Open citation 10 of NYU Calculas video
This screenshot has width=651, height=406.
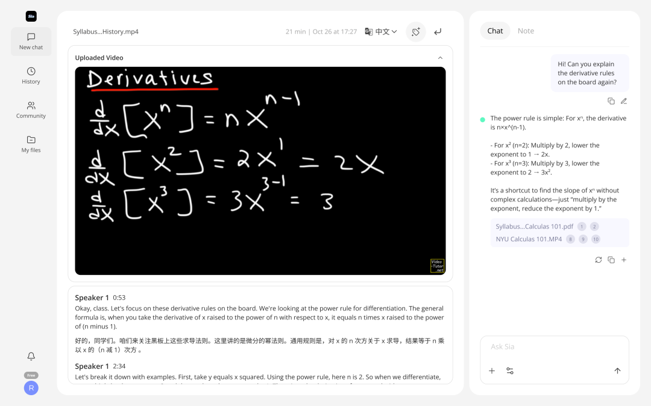tap(596, 239)
